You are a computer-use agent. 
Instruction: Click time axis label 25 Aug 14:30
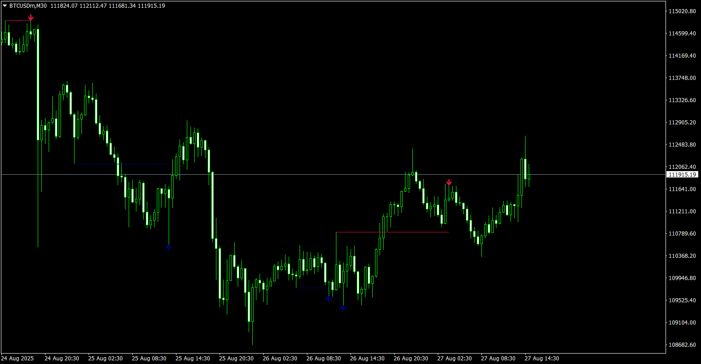pyautogui.click(x=193, y=359)
